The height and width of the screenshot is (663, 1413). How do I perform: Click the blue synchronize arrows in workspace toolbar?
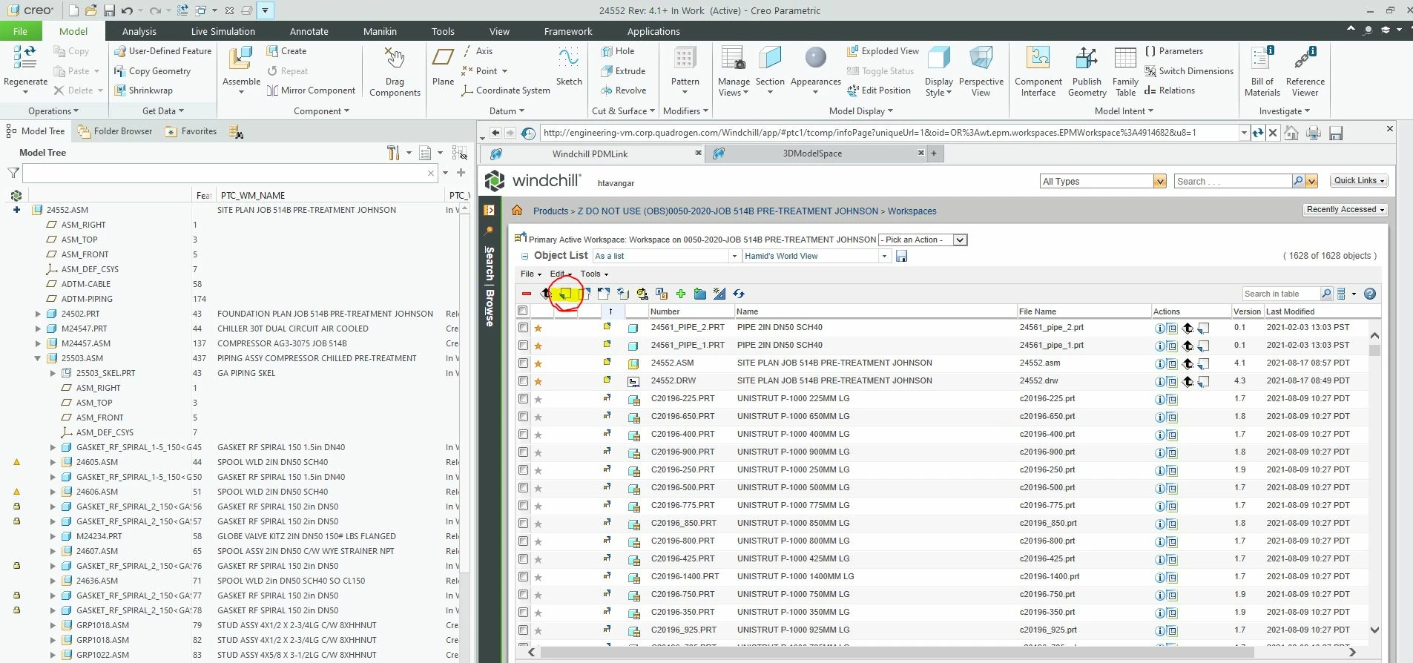(x=739, y=294)
